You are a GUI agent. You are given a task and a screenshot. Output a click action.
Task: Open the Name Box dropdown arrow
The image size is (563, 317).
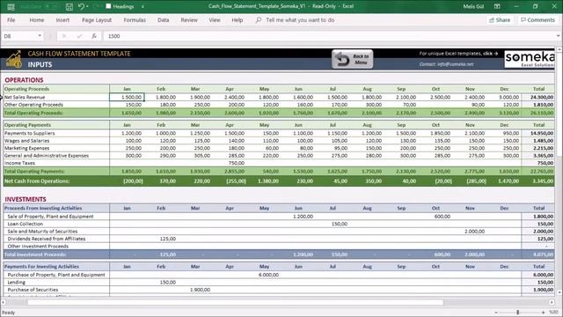(40, 36)
